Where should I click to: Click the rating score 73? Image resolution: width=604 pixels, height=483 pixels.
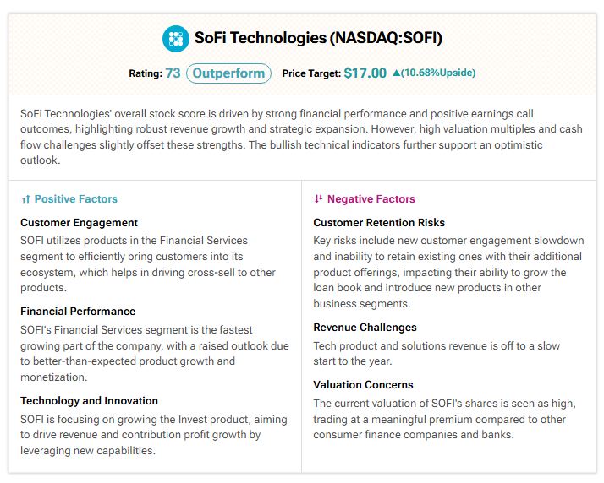[x=173, y=73]
